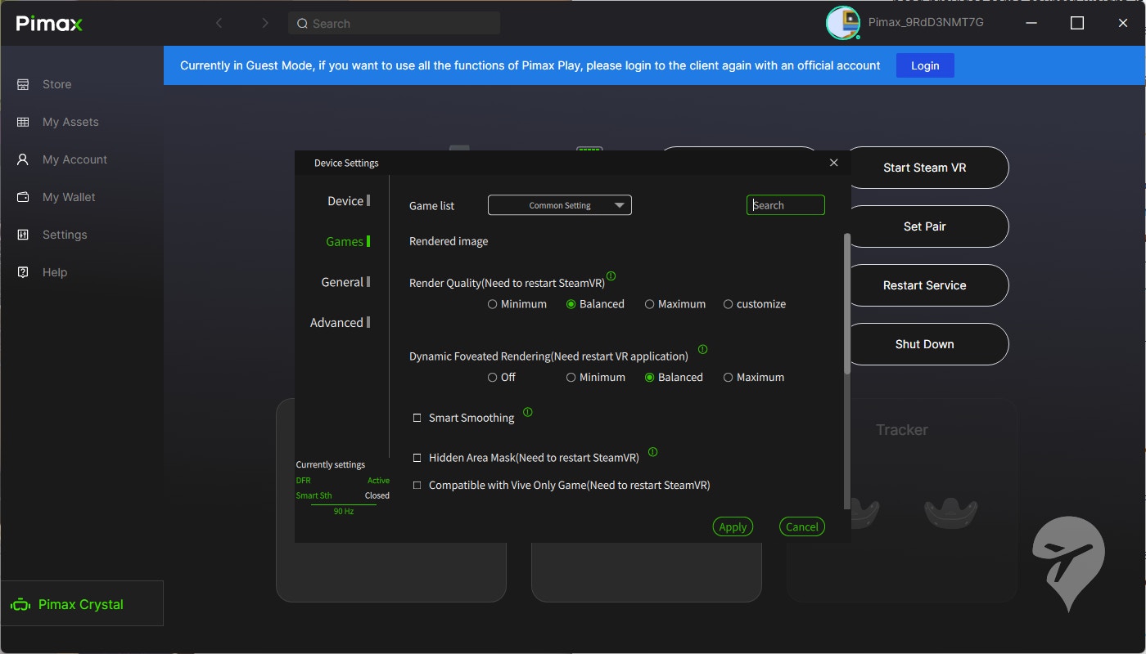The width and height of the screenshot is (1146, 654).
Task: Click Hidden Area Mask info icon
Action: point(652,451)
